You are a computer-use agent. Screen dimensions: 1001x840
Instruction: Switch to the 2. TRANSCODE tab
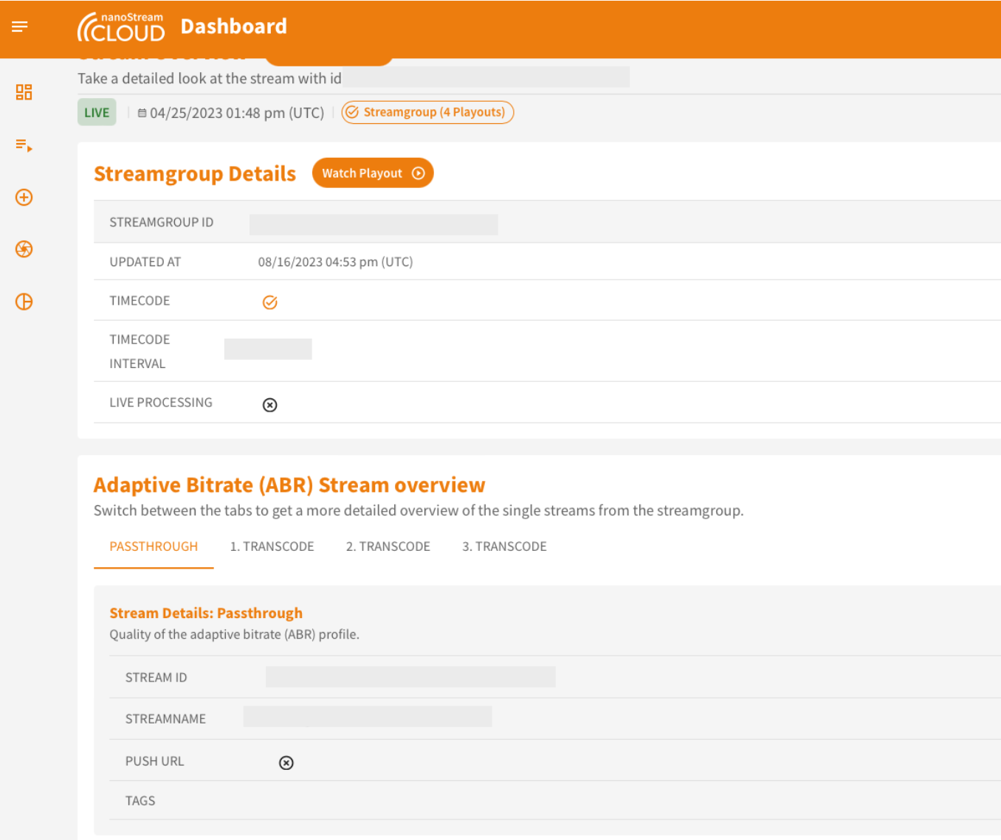coord(388,546)
